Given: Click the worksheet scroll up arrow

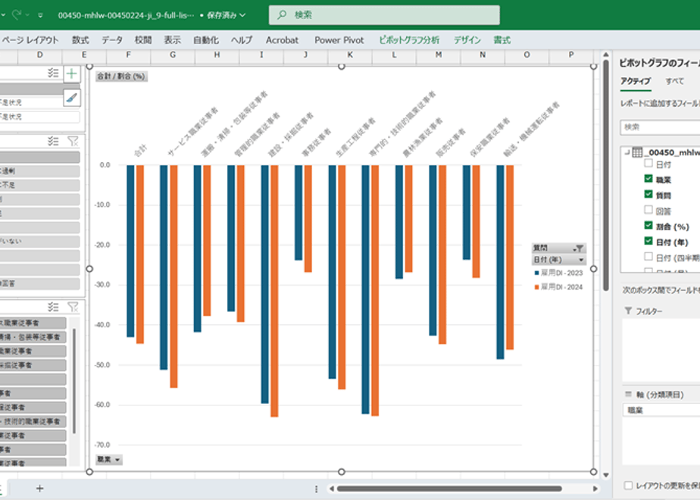Looking at the screenshot, I should pos(606,55).
